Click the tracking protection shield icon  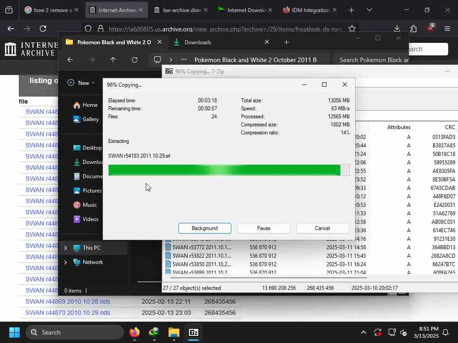[88, 29]
